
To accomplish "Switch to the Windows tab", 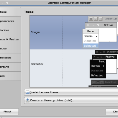I will click(x=10, y=30).
